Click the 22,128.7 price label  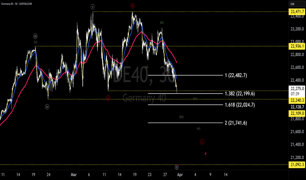(297, 107)
